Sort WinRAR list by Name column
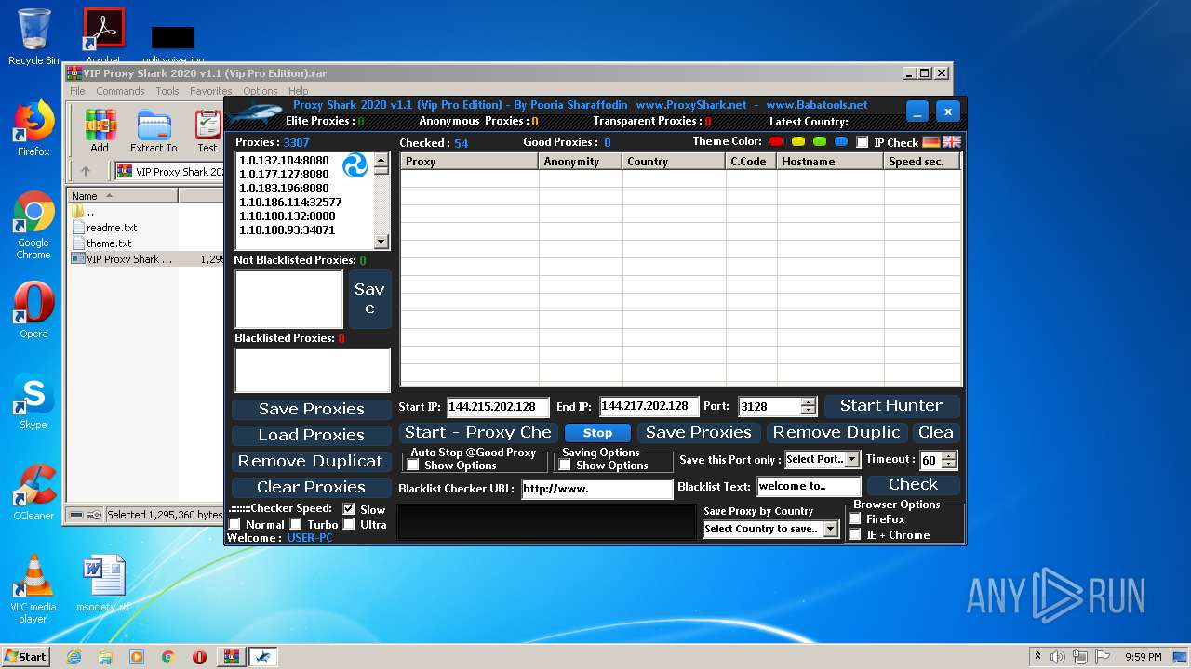The height and width of the screenshot is (669, 1191). pos(122,195)
